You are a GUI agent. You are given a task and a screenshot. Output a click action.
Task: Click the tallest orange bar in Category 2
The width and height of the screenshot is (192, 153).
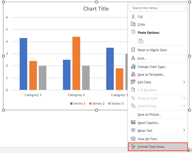(76, 63)
